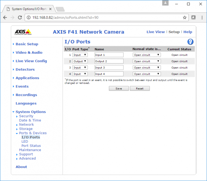Image resolution: width=207 pixels, height=181 pixels.
Task: Change normal state dropdown for port 4
Action: pos(147,74)
